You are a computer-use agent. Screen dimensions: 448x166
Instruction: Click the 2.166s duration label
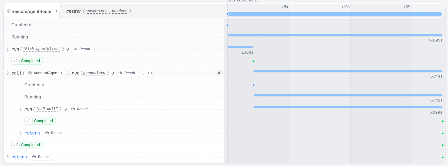(247, 52)
